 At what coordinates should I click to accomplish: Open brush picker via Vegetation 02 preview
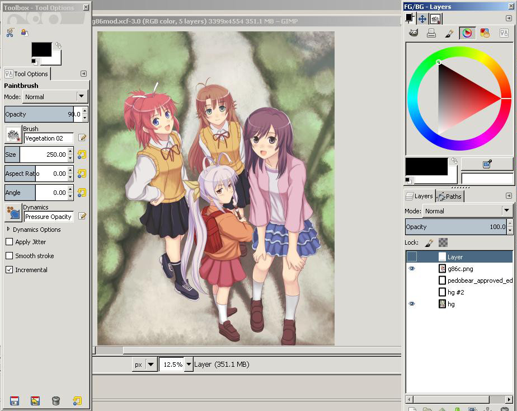click(13, 135)
